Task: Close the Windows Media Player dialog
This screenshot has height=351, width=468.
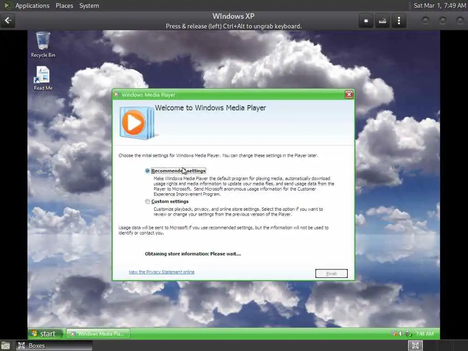Action: (x=349, y=95)
